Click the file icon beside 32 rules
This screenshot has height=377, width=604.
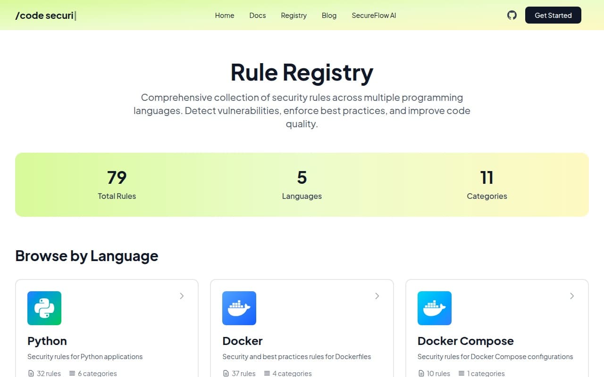point(31,373)
